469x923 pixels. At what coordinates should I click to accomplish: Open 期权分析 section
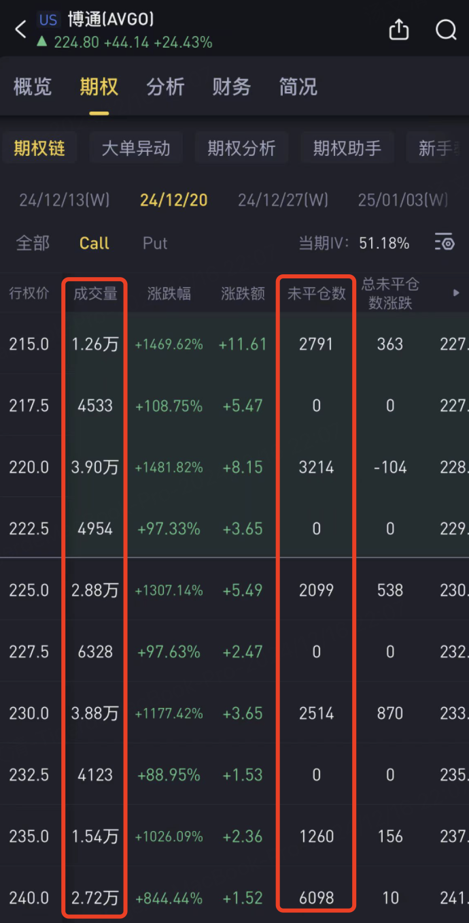pos(242,148)
